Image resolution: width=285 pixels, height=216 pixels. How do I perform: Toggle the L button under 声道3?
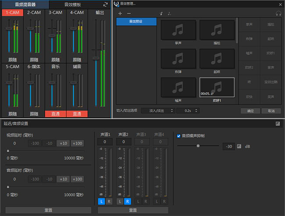[138, 201]
